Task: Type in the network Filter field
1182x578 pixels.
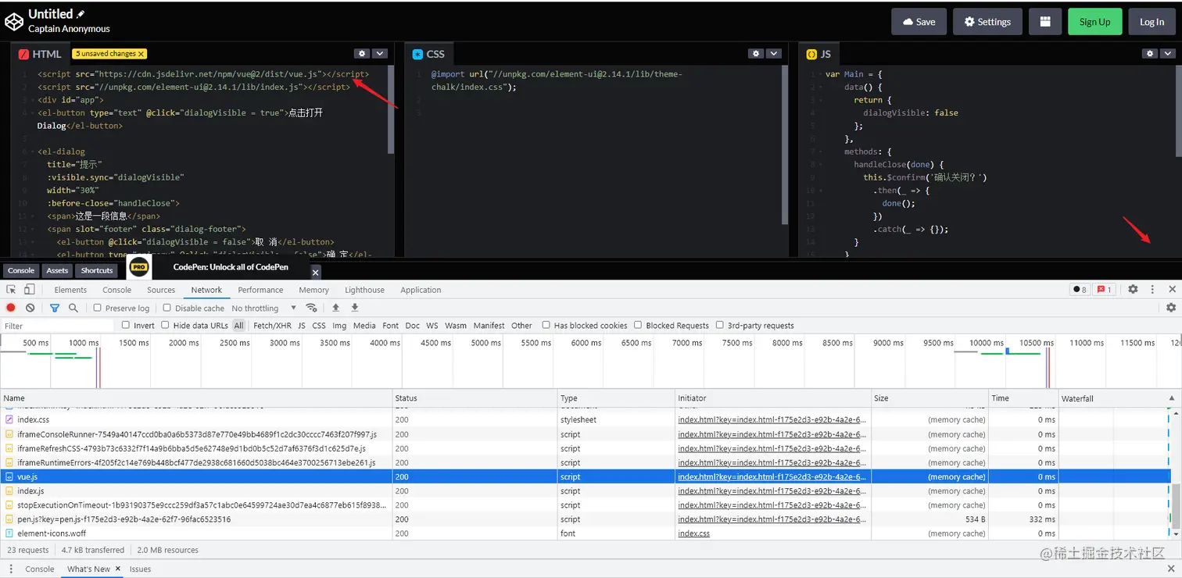Action: (x=57, y=326)
